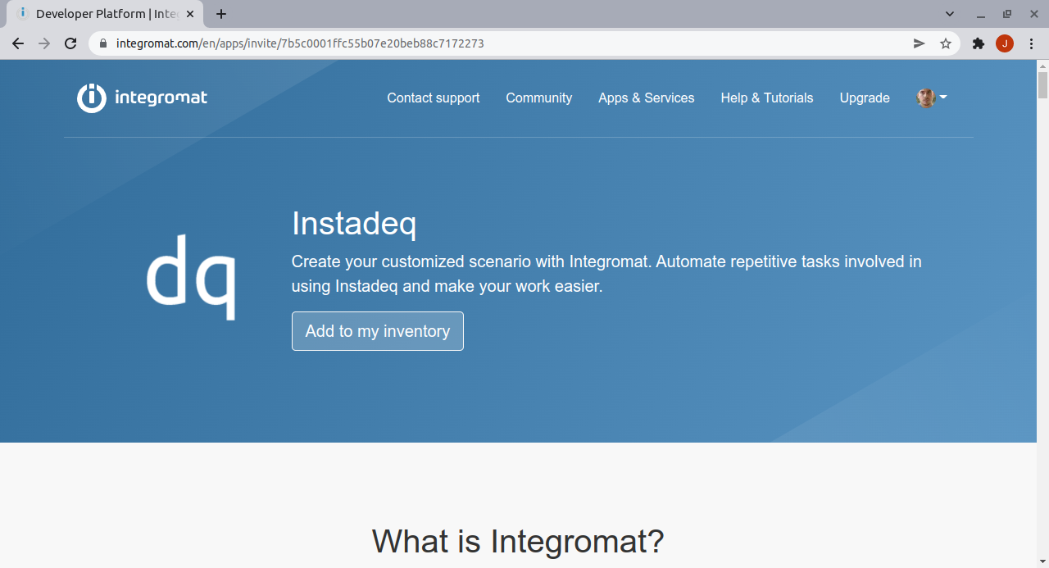The width and height of the screenshot is (1049, 568).
Task: Select the Developer Platform browser tab
Action: (x=103, y=14)
